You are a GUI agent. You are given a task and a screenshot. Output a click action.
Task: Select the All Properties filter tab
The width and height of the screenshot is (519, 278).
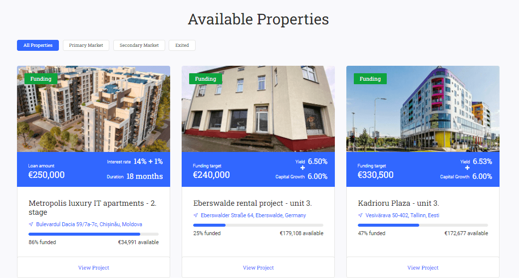[x=38, y=45]
